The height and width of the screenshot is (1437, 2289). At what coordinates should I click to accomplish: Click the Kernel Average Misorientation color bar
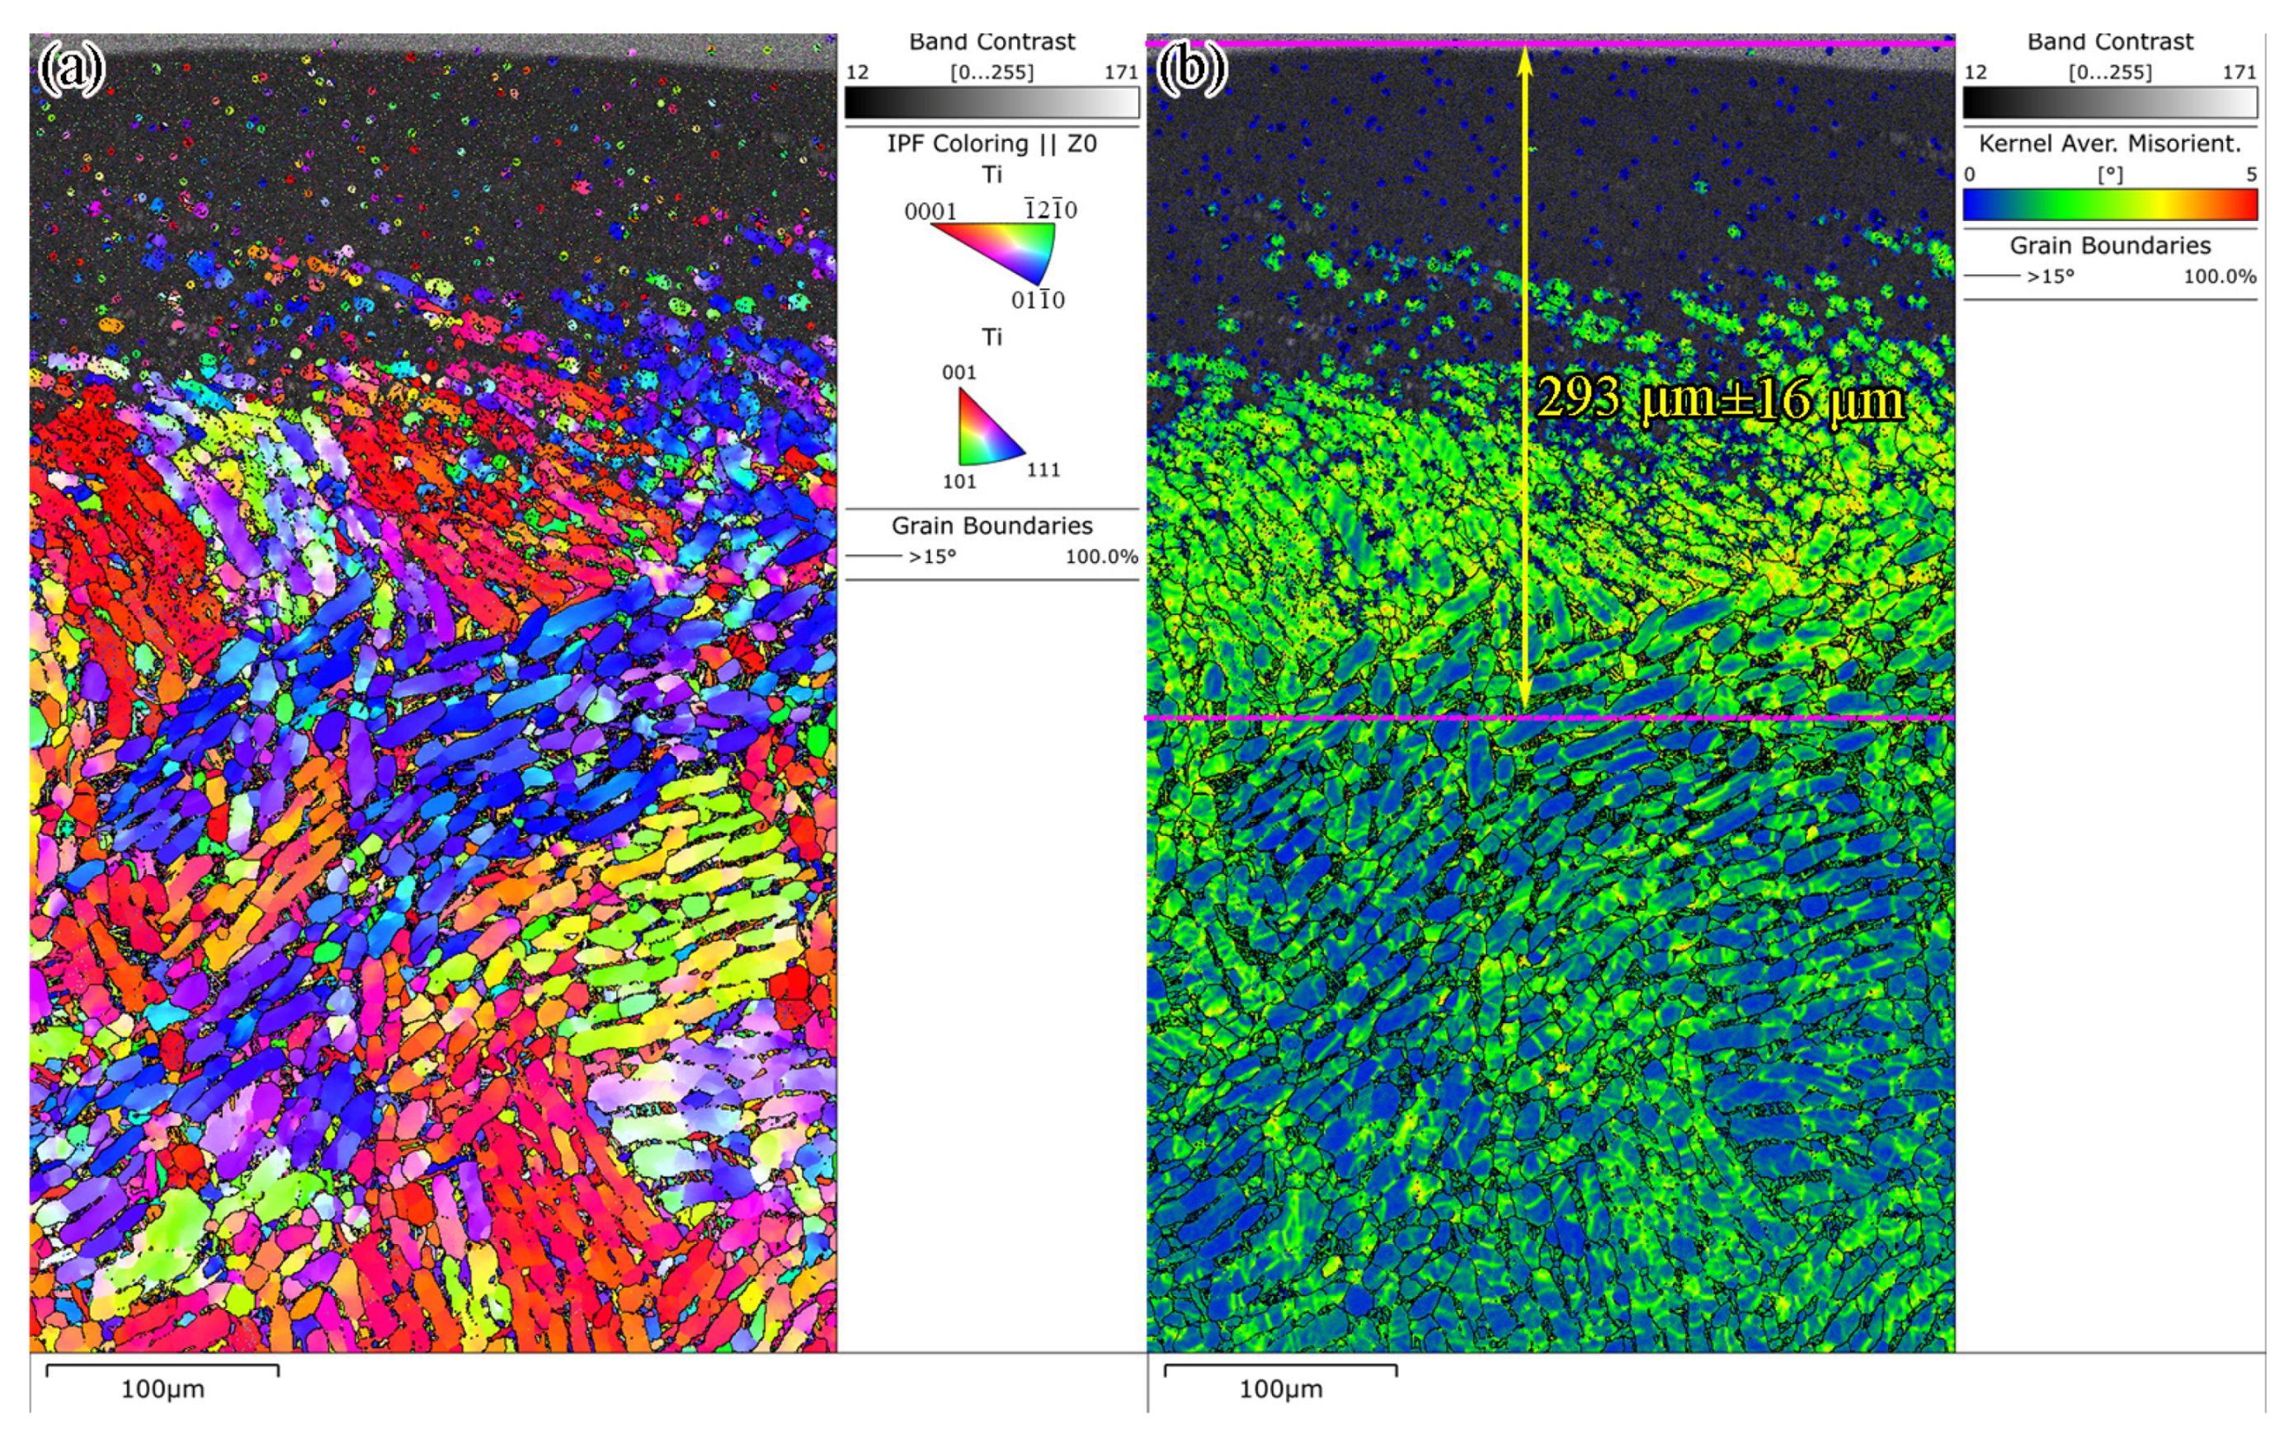(2109, 204)
